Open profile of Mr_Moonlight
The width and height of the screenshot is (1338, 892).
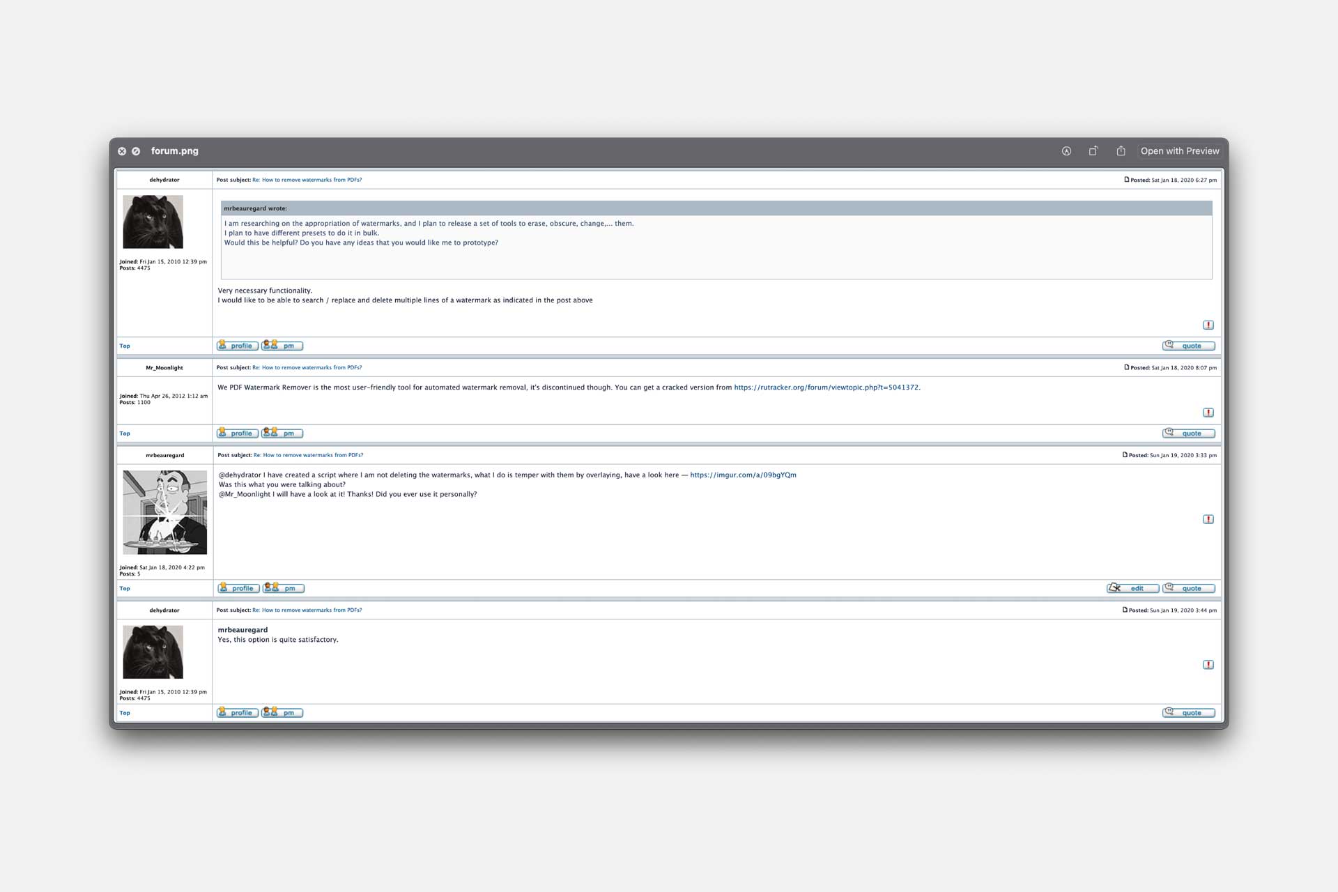coord(238,433)
